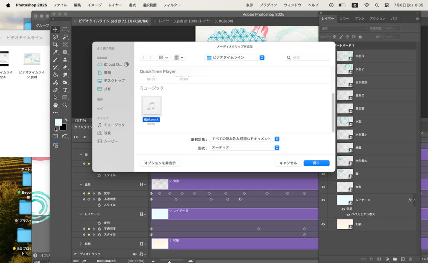The height and width of the screenshot is (263, 428).
Task: Select the Rectangular Marquee tool
Action: (65, 30)
